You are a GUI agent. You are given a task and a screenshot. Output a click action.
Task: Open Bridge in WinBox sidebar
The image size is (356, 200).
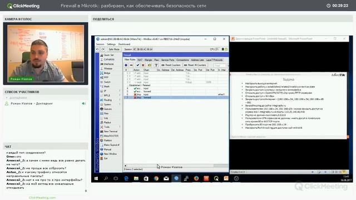(x=106, y=73)
